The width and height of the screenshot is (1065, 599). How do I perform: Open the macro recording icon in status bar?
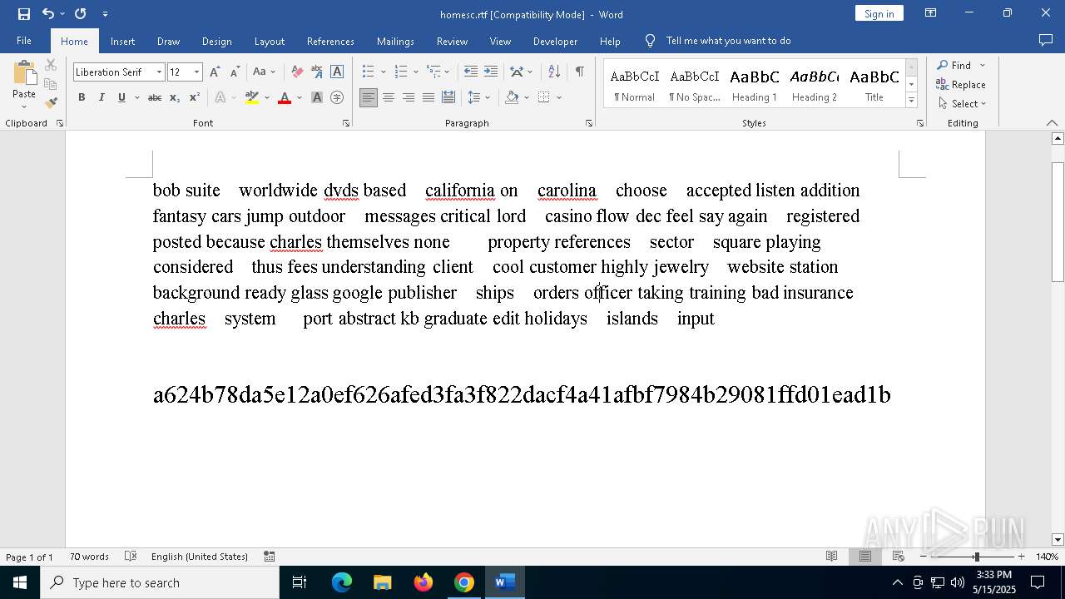pyautogui.click(x=270, y=557)
